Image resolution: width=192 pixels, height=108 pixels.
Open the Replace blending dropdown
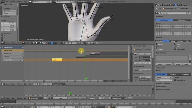click(x=145, y=60)
